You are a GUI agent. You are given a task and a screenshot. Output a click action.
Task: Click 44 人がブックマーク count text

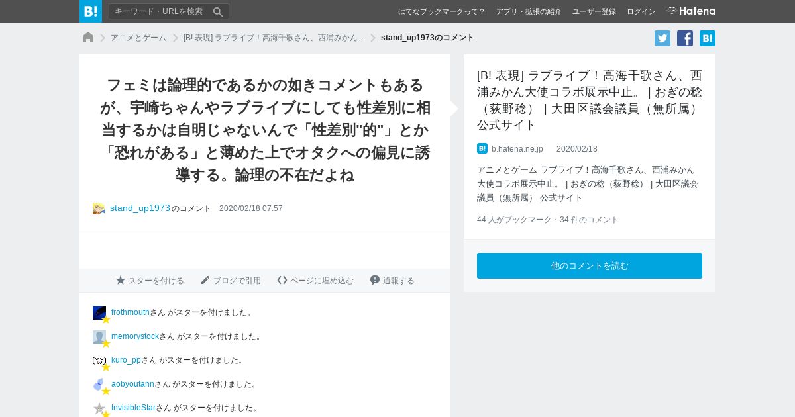tap(514, 220)
